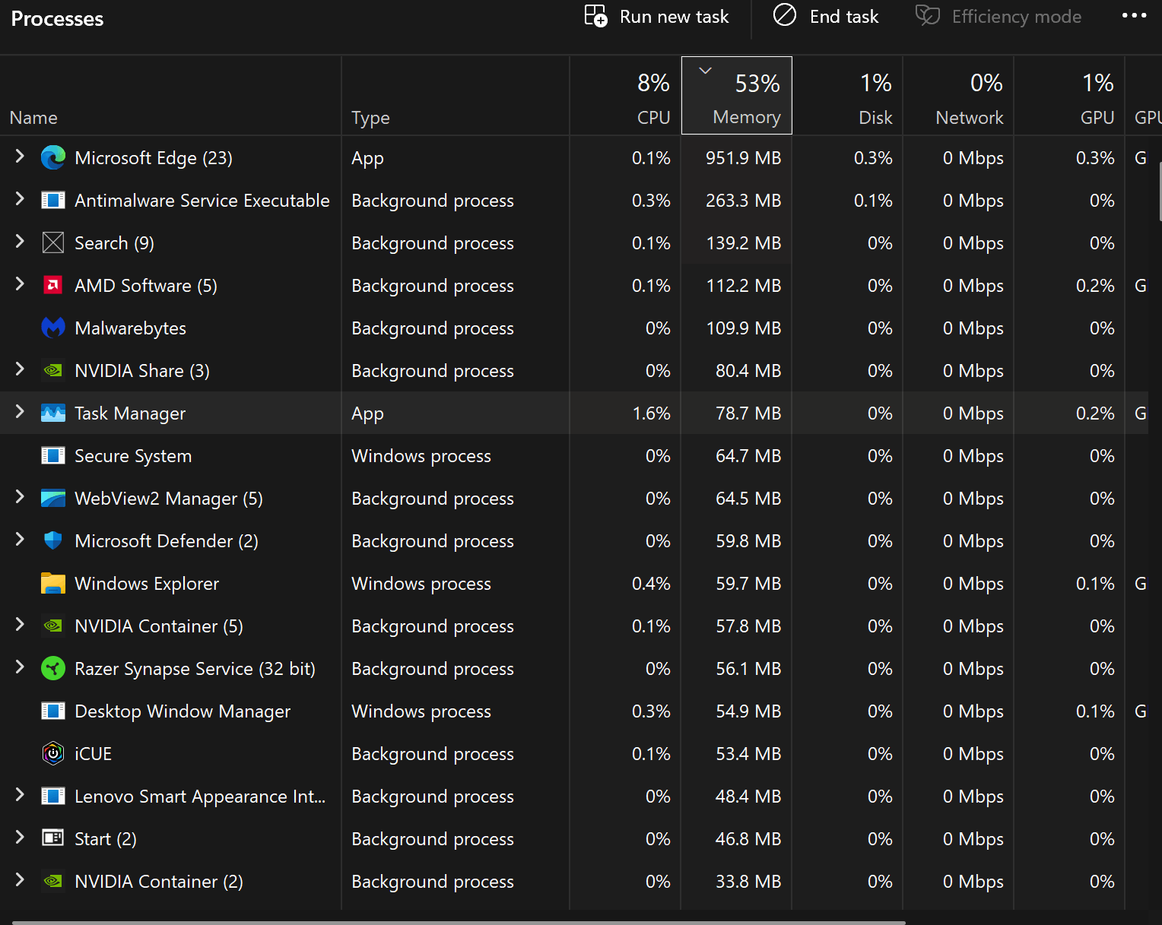Open the three-dots more options menu
The height and width of the screenshot is (925, 1162).
point(1134,16)
